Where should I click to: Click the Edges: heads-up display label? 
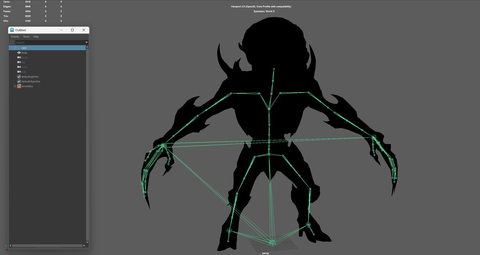pos(7,6)
